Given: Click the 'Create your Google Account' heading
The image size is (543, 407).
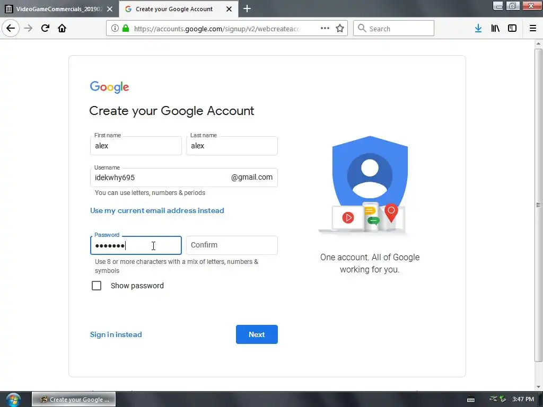Looking at the screenshot, I should [x=172, y=111].
